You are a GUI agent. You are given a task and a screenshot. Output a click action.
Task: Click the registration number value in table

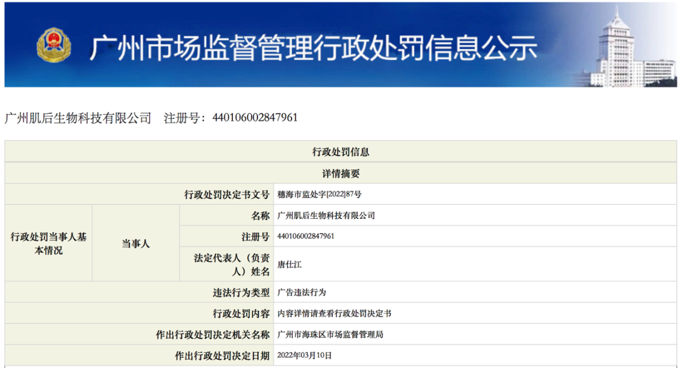[x=306, y=236]
